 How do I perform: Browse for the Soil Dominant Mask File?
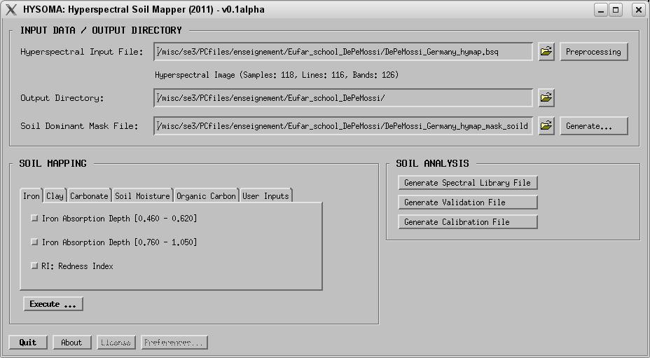[x=546, y=126]
